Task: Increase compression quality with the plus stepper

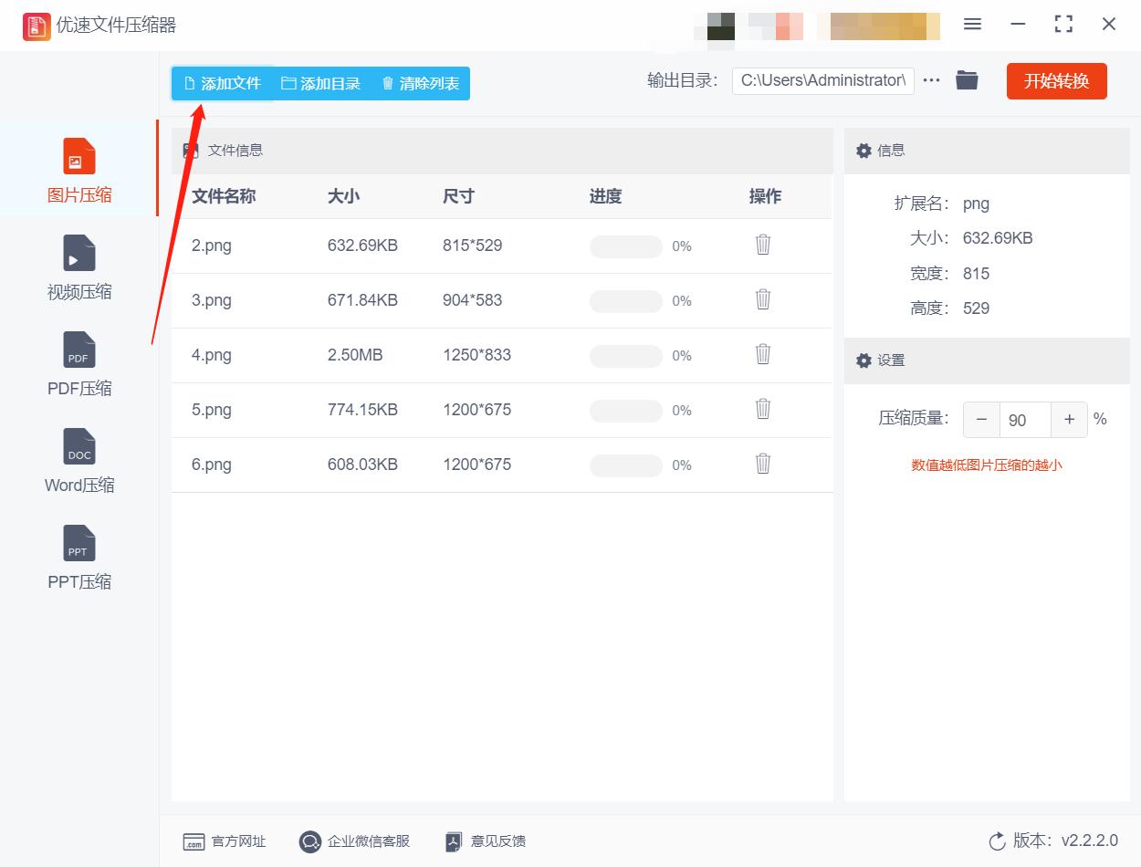Action: (x=1069, y=420)
